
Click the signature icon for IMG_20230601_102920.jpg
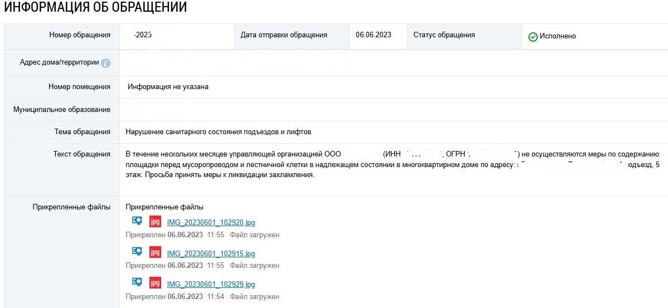[137, 221]
